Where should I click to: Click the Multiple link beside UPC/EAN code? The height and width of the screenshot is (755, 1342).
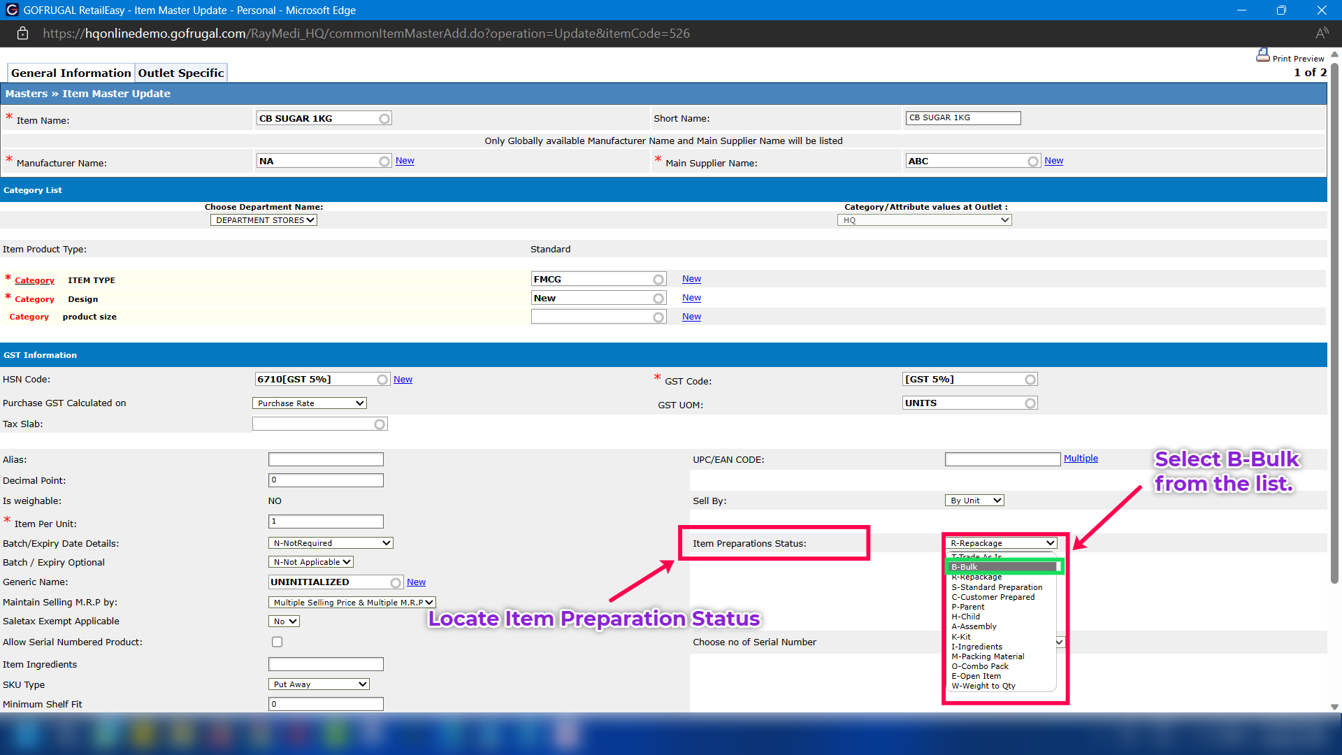click(x=1081, y=459)
